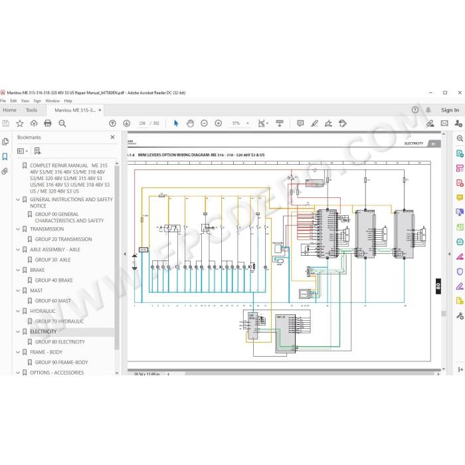Screen dimensions: 465x465
Task: Click the Sign In button
Action: [x=450, y=110]
